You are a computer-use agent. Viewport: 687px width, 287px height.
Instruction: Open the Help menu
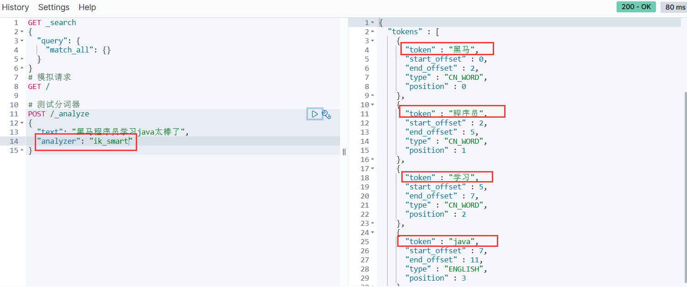(87, 7)
